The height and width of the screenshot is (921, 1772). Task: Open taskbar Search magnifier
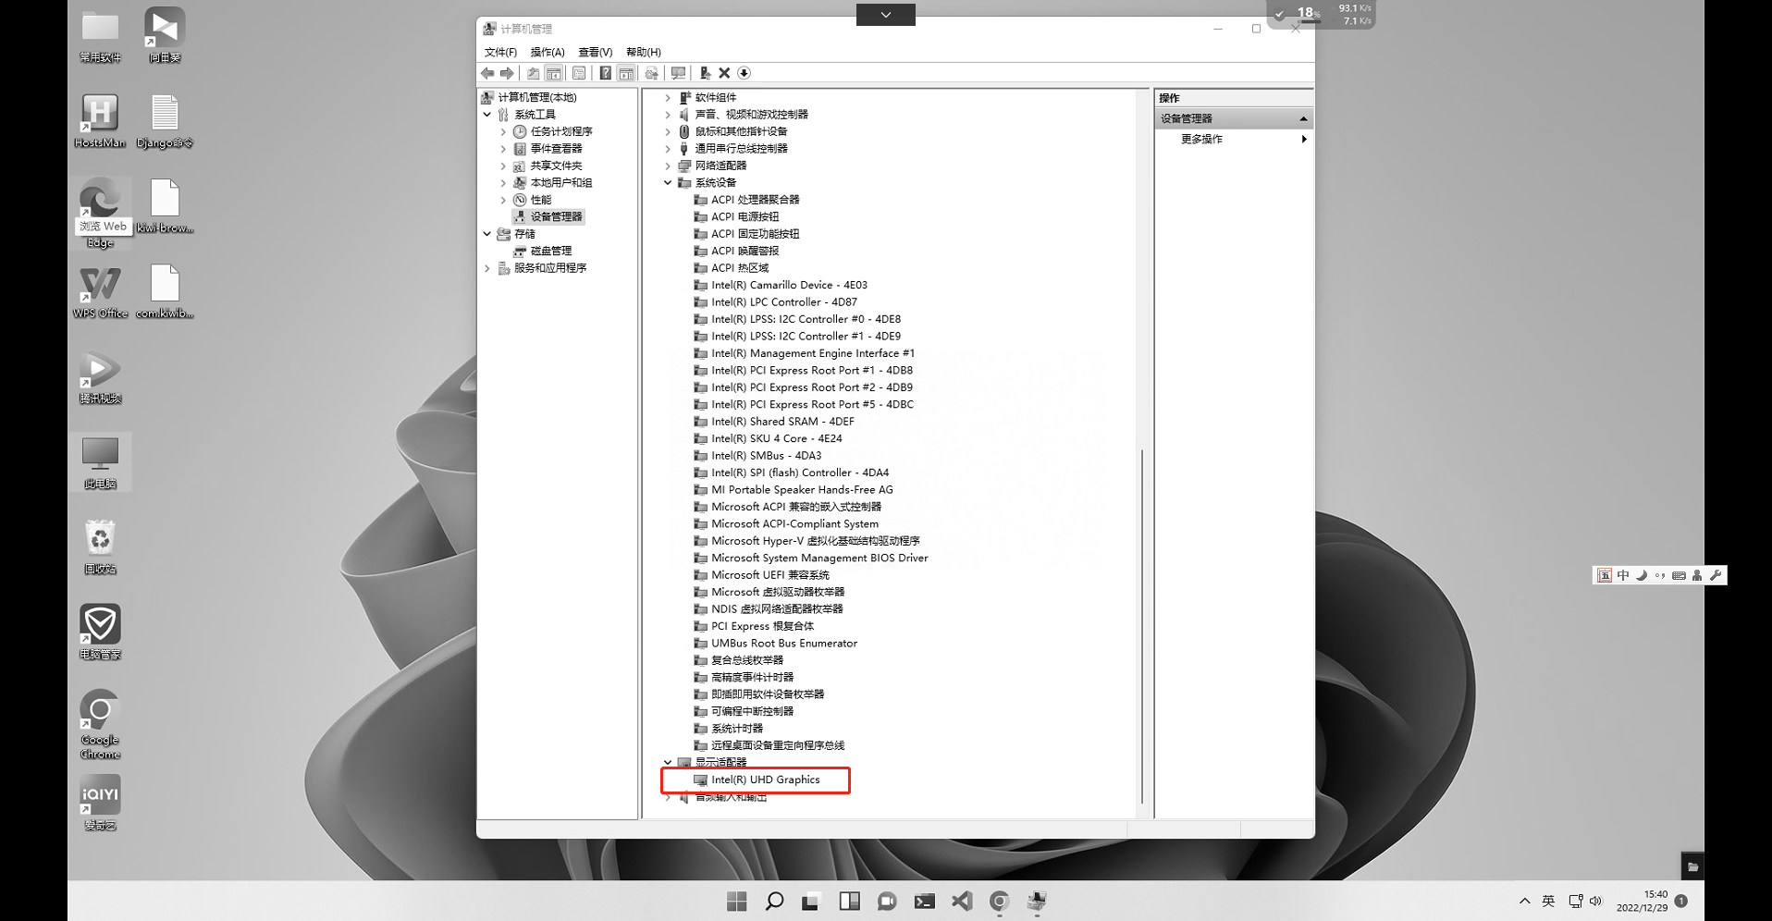coord(774,902)
